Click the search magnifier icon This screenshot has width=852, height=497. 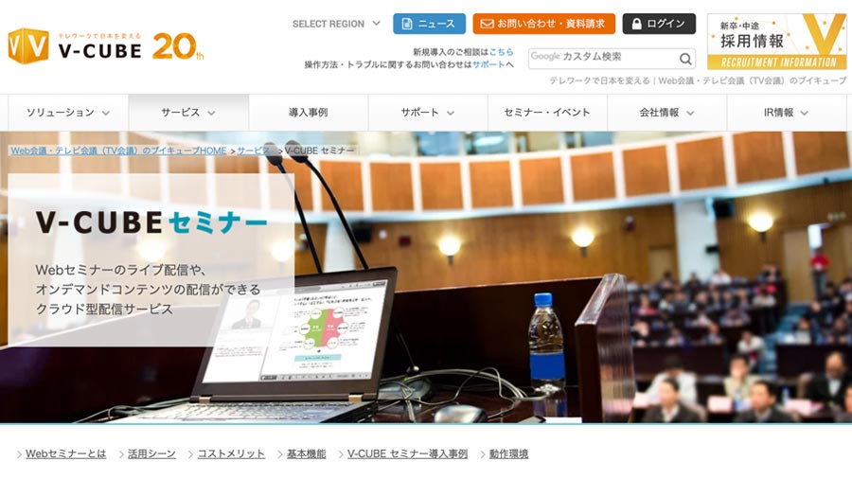[x=685, y=58]
